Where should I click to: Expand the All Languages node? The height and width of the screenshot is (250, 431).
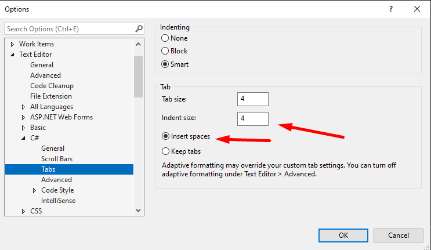[24, 107]
